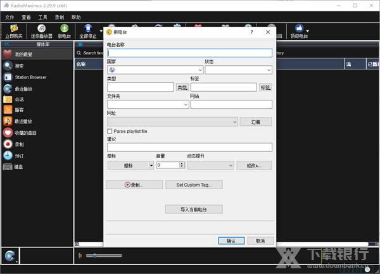This screenshot has height=274, width=380.
Task: Open the mini player toolbar icon
Action: tap(41, 31)
